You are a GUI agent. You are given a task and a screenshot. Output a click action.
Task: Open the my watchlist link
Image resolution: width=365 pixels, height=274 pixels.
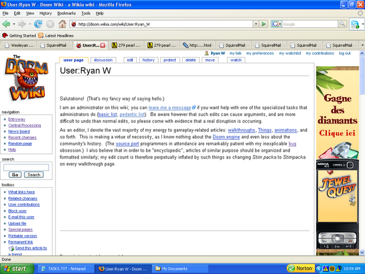[x=290, y=53]
